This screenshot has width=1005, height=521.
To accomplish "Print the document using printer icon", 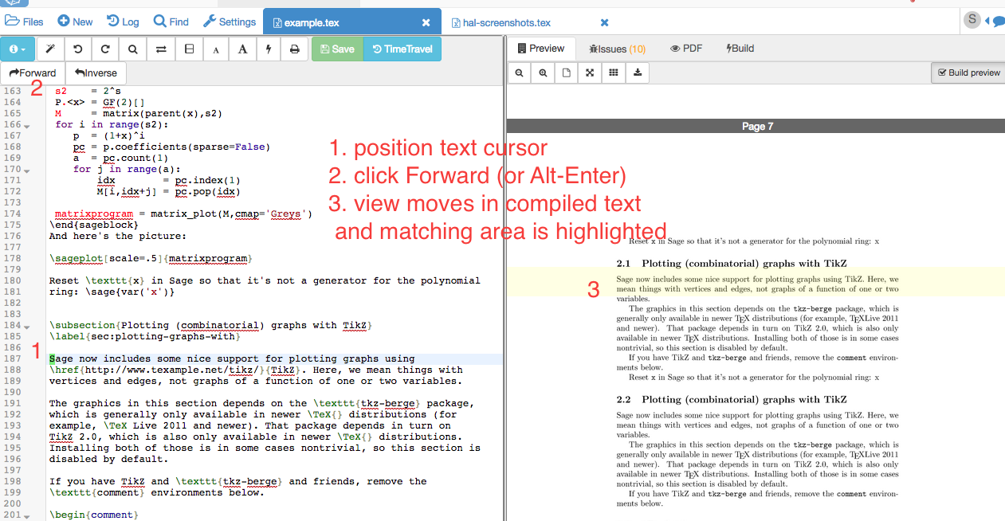I will click(295, 49).
